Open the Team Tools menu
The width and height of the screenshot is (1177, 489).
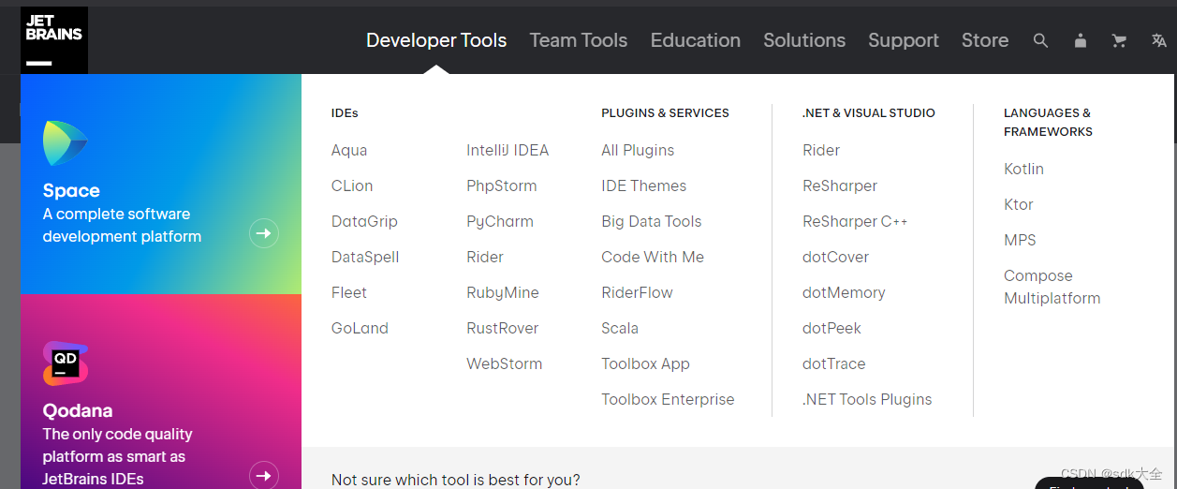(579, 40)
